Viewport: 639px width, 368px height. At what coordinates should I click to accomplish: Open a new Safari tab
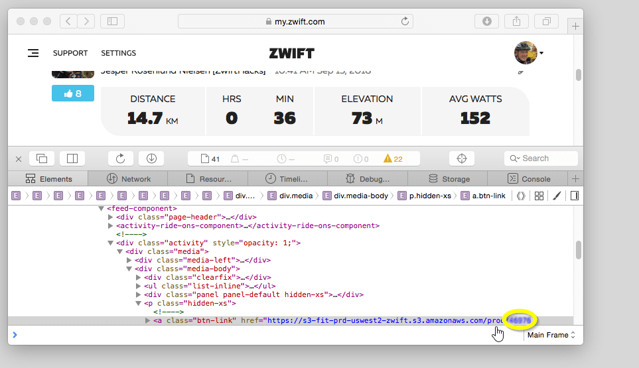(x=575, y=27)
